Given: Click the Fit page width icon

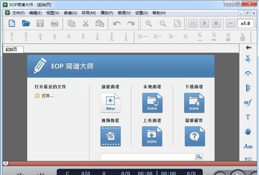Looking at the screenshot, I should pyautogui.click(x=177, y=23).
